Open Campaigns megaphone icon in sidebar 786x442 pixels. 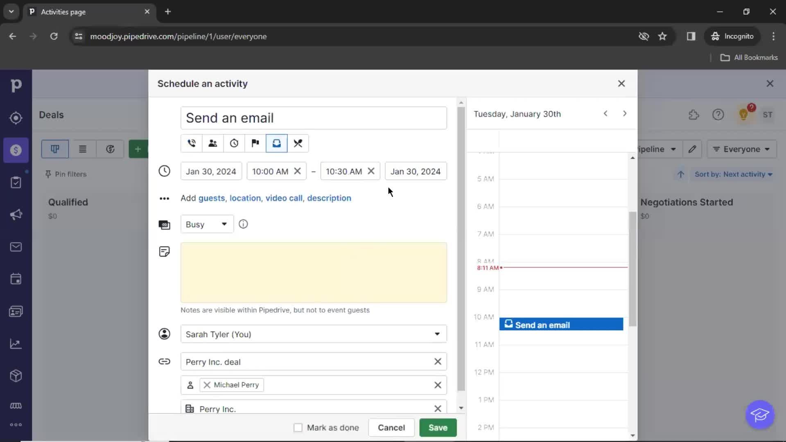point(16,215)
